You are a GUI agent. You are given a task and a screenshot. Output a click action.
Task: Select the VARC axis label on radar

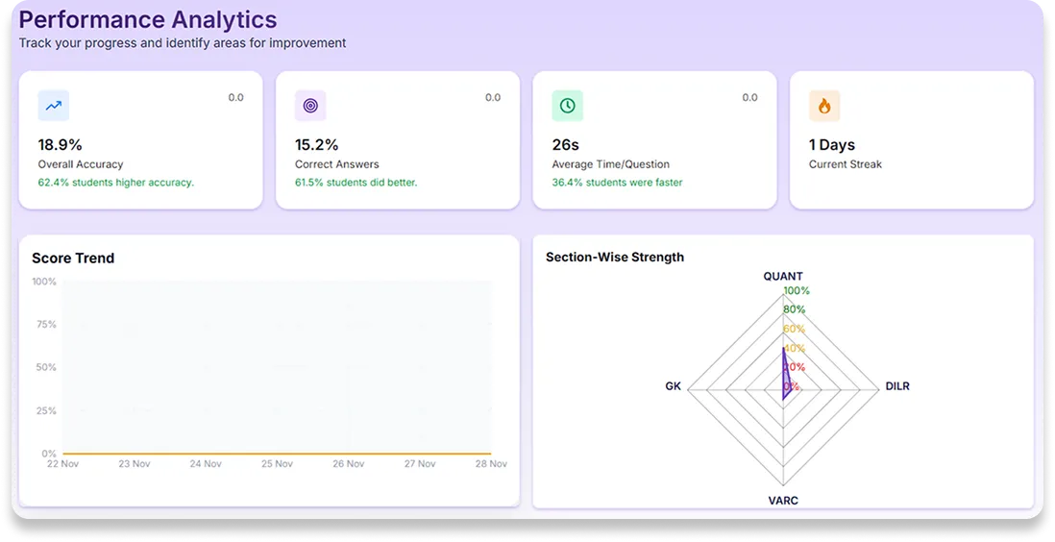783,501
